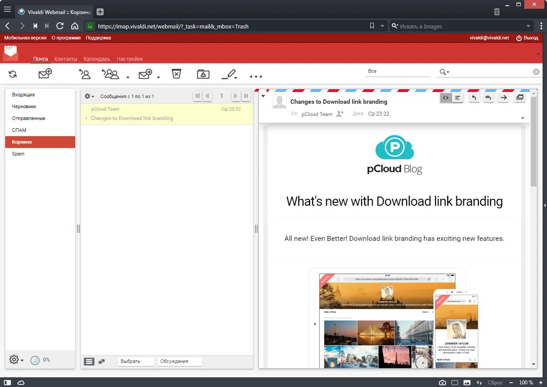The width and height of the screenshot is (547, 387).
Task: Select the Входящие folder
Action: pos(40,95)
